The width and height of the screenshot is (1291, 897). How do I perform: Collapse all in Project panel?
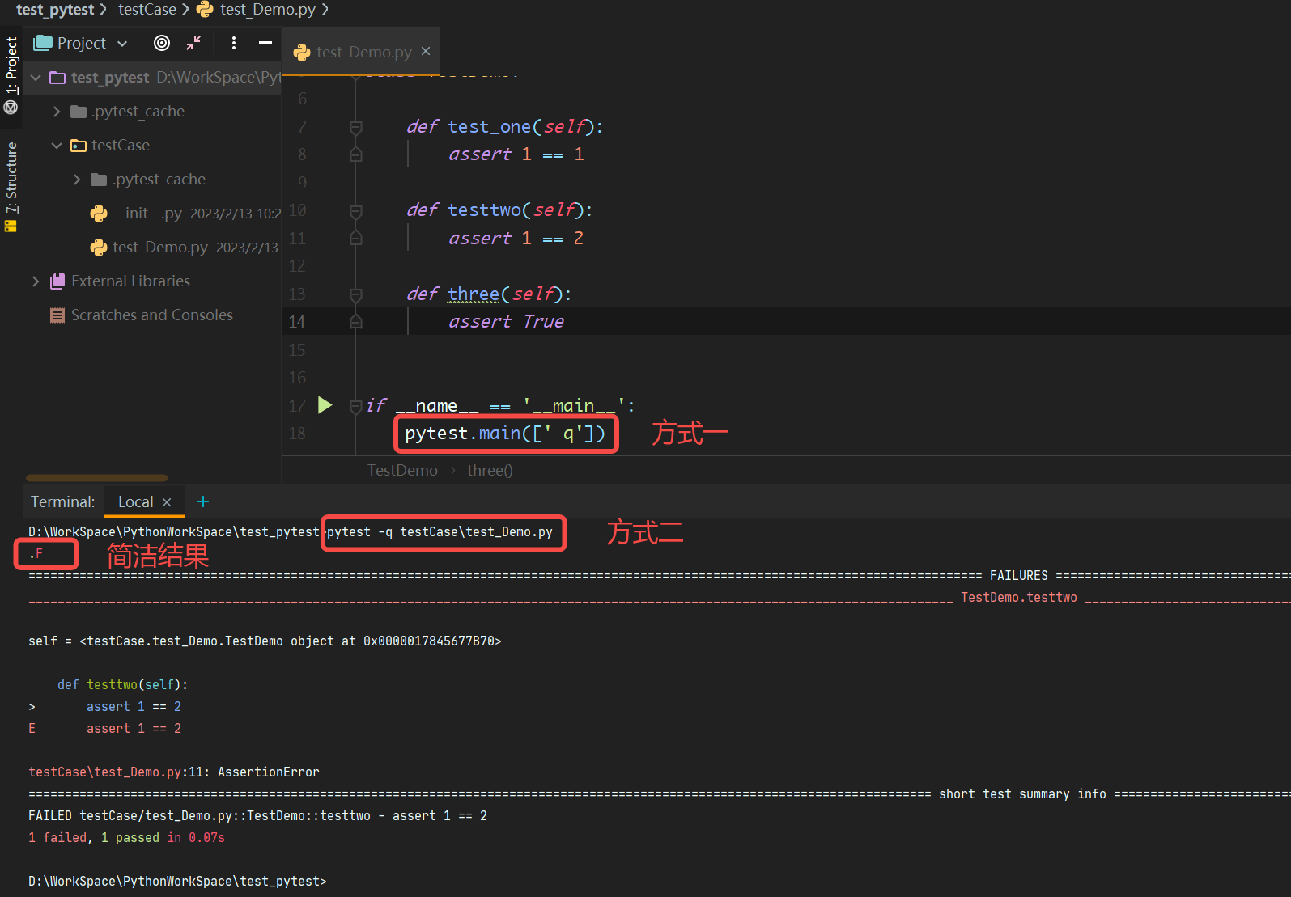pos(193,43)
